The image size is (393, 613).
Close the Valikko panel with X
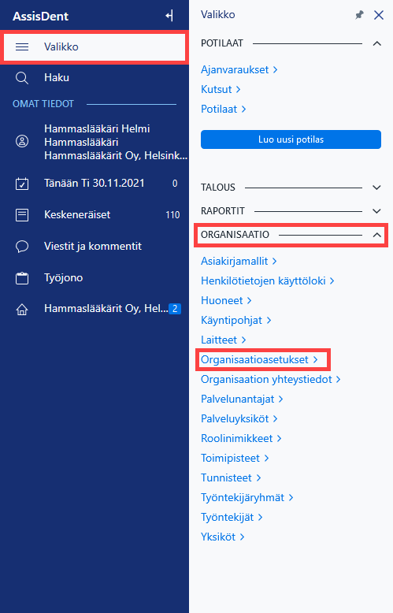click(x=379, y=15)
